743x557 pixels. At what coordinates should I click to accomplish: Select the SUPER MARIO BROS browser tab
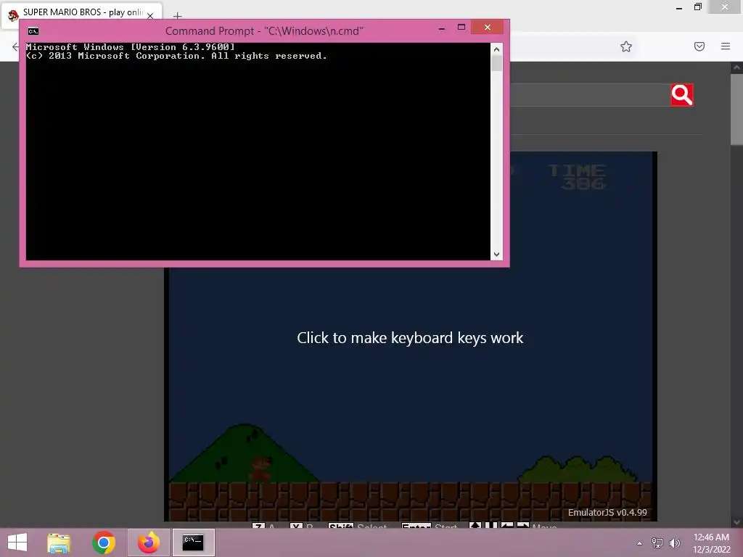[x=81, y=15]
